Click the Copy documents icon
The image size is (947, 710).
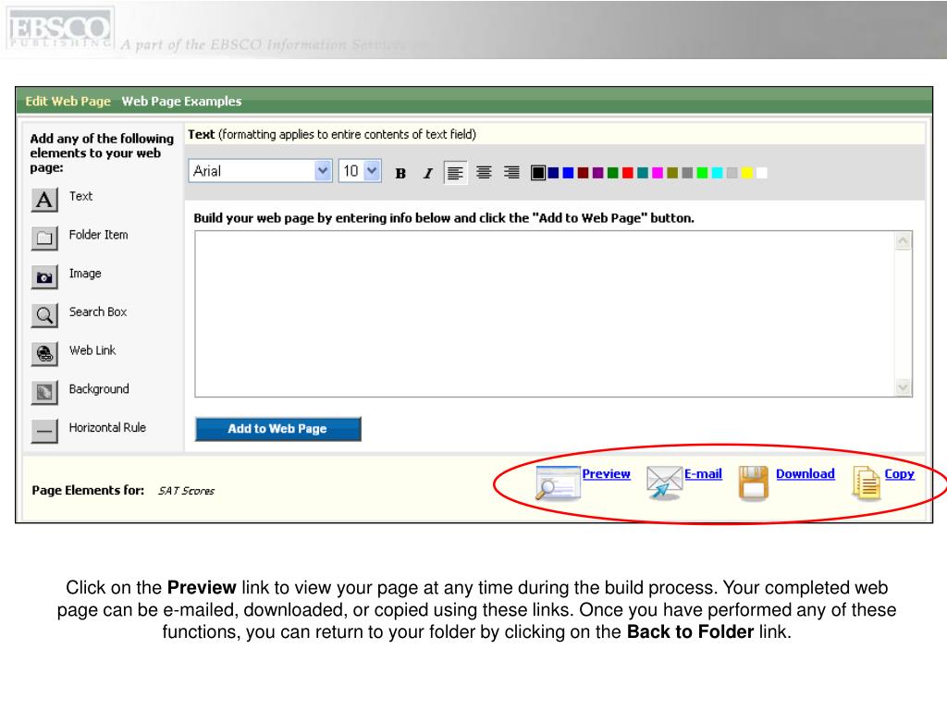[x=866, y=483]
